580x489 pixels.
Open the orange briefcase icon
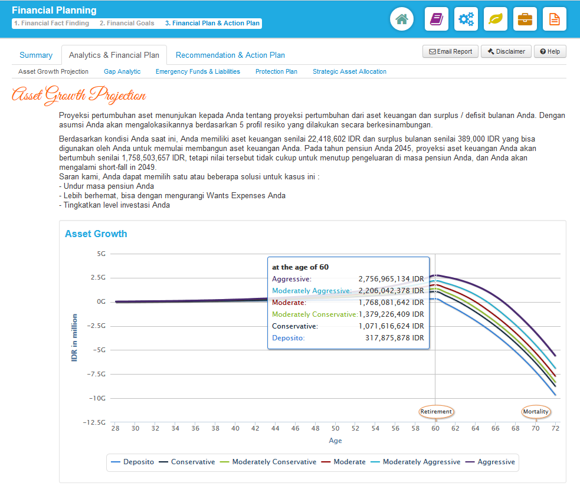(x=525, y=19)
